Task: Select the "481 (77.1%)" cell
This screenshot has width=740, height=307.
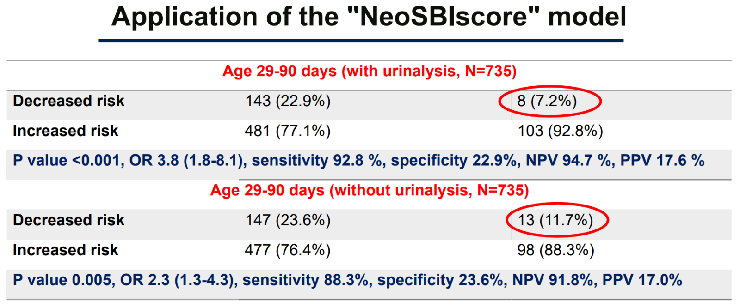Action: (x=288, y=131)
